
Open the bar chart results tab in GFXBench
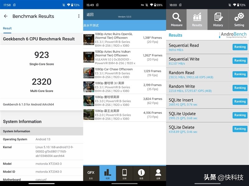(108, 173)
